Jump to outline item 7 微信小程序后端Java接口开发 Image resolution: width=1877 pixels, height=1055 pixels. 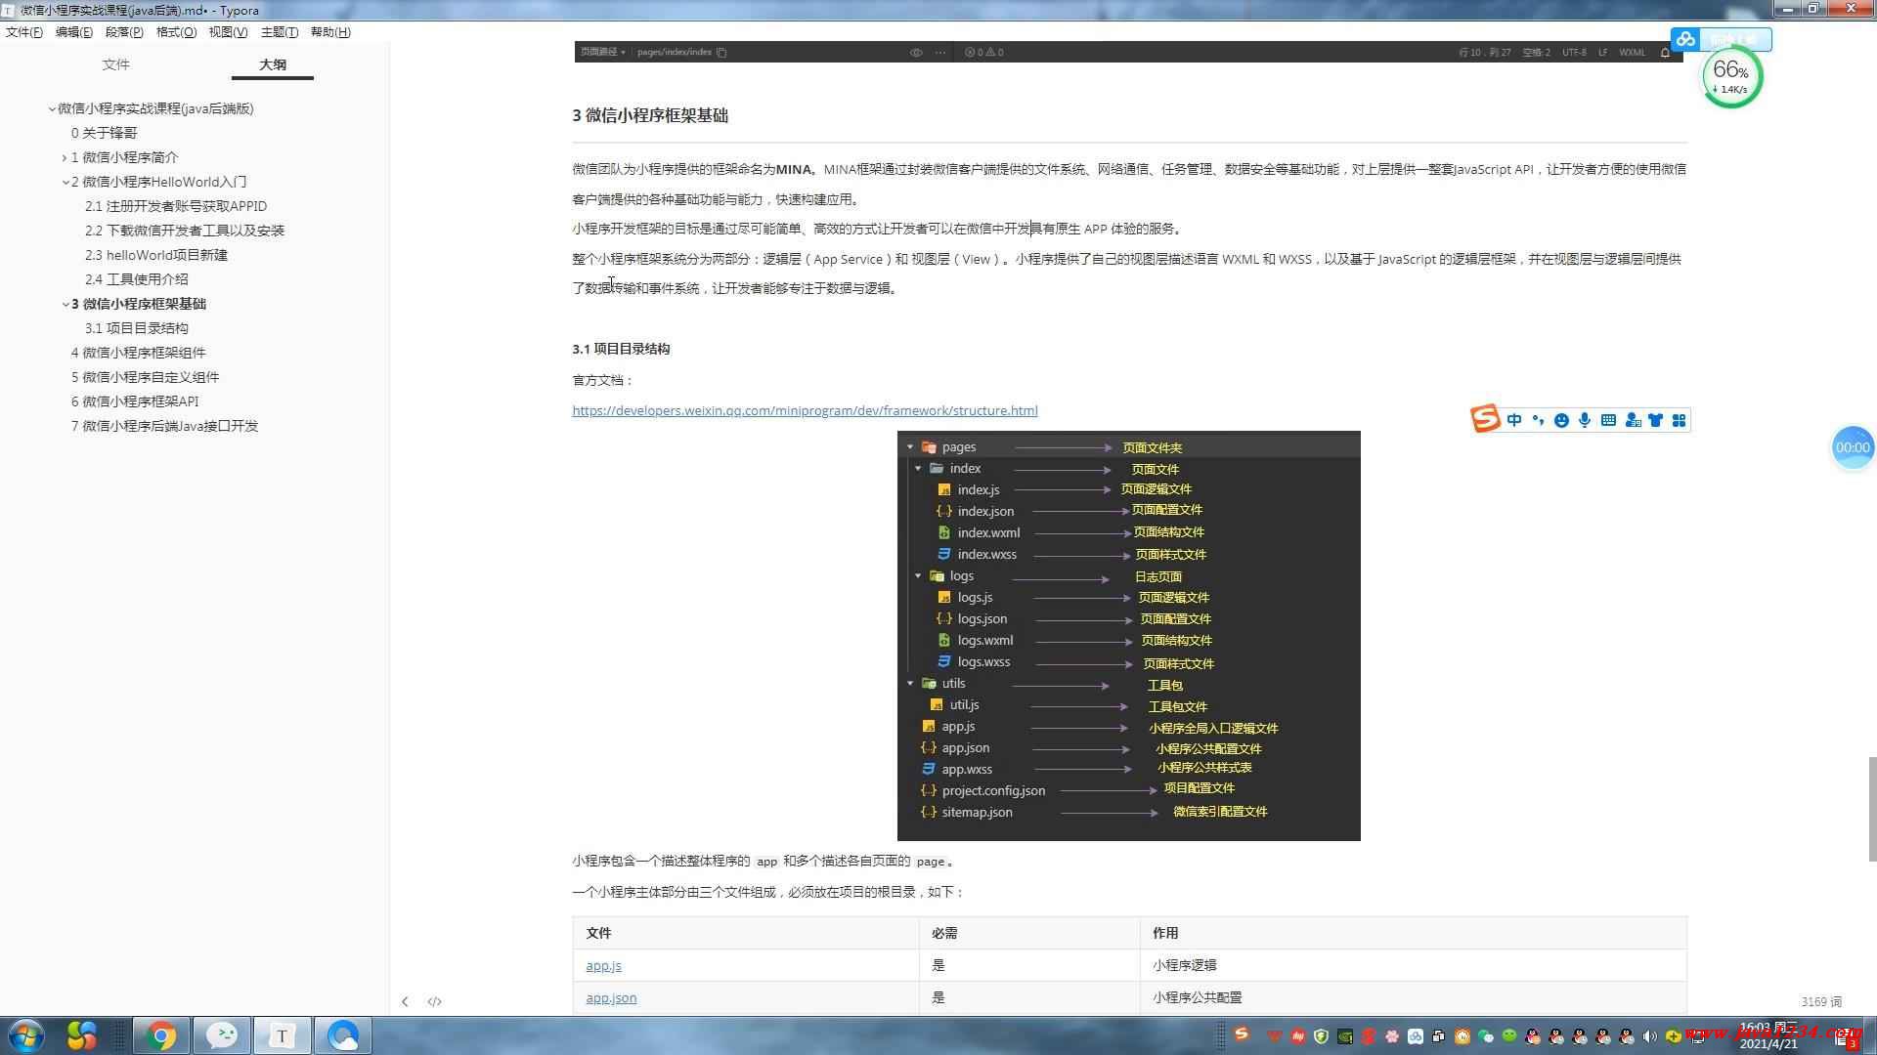tap(165, 426)
